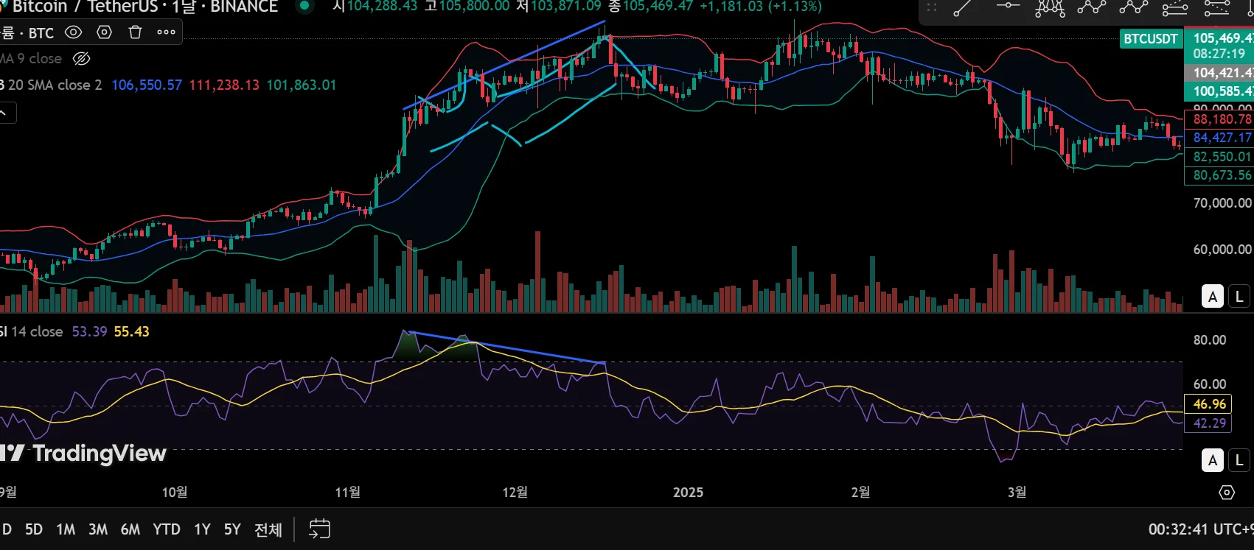Click the 11월 label on the time axis
The image size is (1254, 550).
tap(347, 493)
